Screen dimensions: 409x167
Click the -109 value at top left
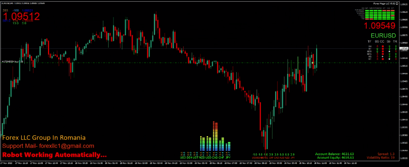[x=15, y=11]
